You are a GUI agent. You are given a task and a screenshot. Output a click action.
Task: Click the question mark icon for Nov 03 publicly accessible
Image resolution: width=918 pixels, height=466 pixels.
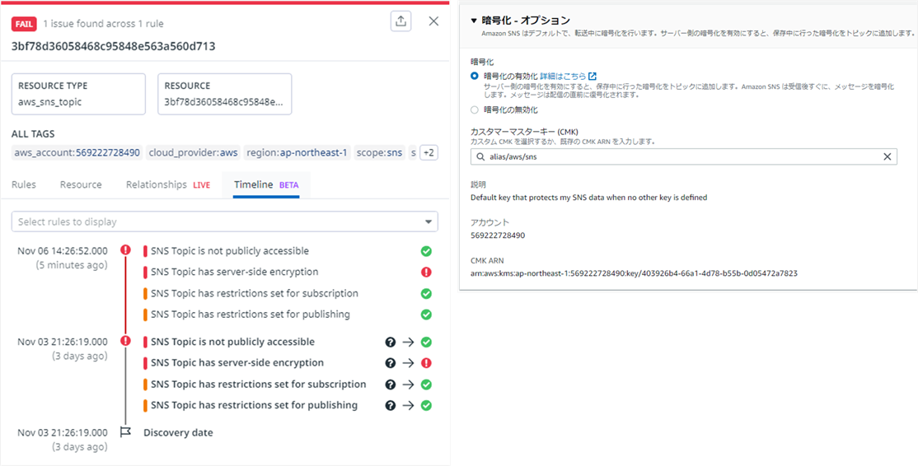(391, 342)
